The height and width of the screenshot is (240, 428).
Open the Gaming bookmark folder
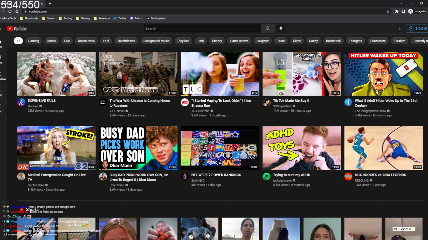(83, 18)
